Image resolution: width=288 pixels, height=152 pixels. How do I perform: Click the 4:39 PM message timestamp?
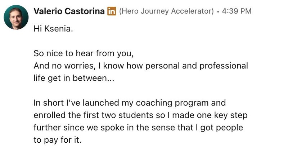237,11
